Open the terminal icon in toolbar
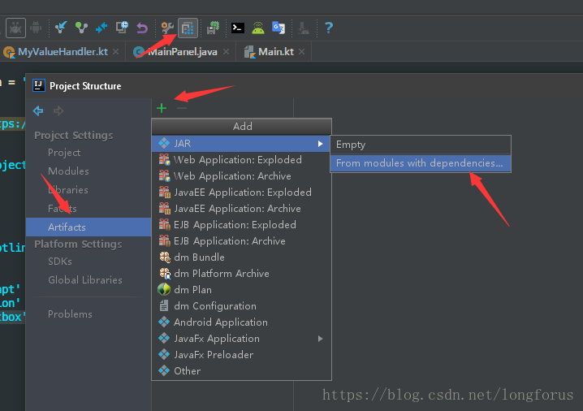583x411 pixels. tap(238, 28)
